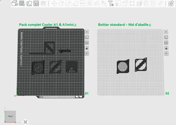
Task: Toggle the lock on plate 02
Action: point(166,48)
